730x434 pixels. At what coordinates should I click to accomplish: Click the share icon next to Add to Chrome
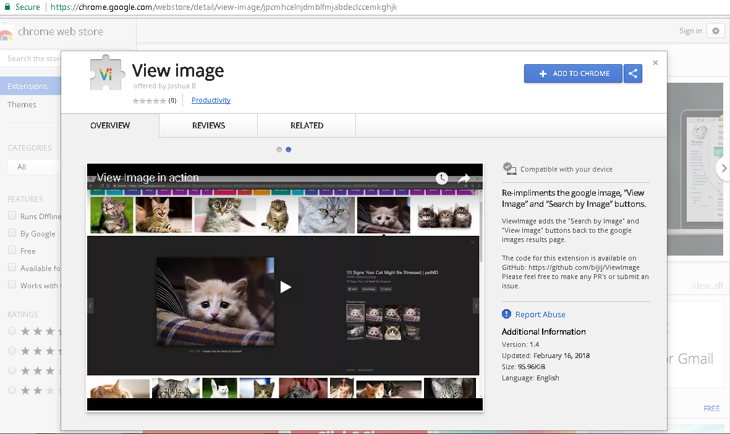tap(633, 73)
